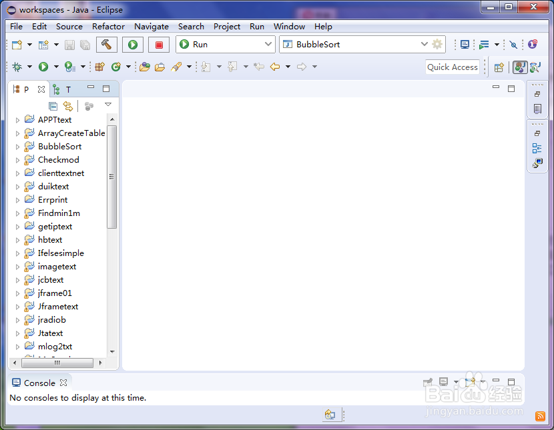The height and width of the screenshot is (430, 554).
Task: Select the ArrayCreateTable project
Action: [71, 133]
